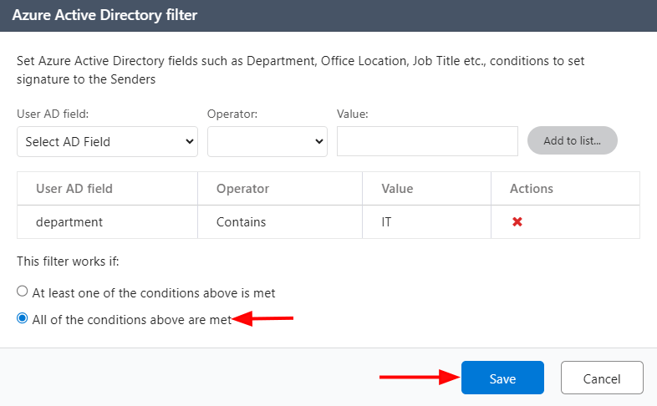Click the 'User AD field:' label above dropdown
The image size is (657, 406).
[52, 113]
